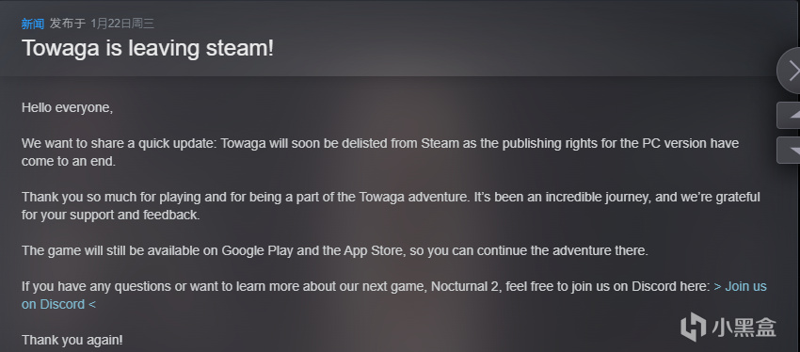Select the Towaga is leaving steam! headline
800x352 pixels.
pyautogui.click(x=148, y=48)
